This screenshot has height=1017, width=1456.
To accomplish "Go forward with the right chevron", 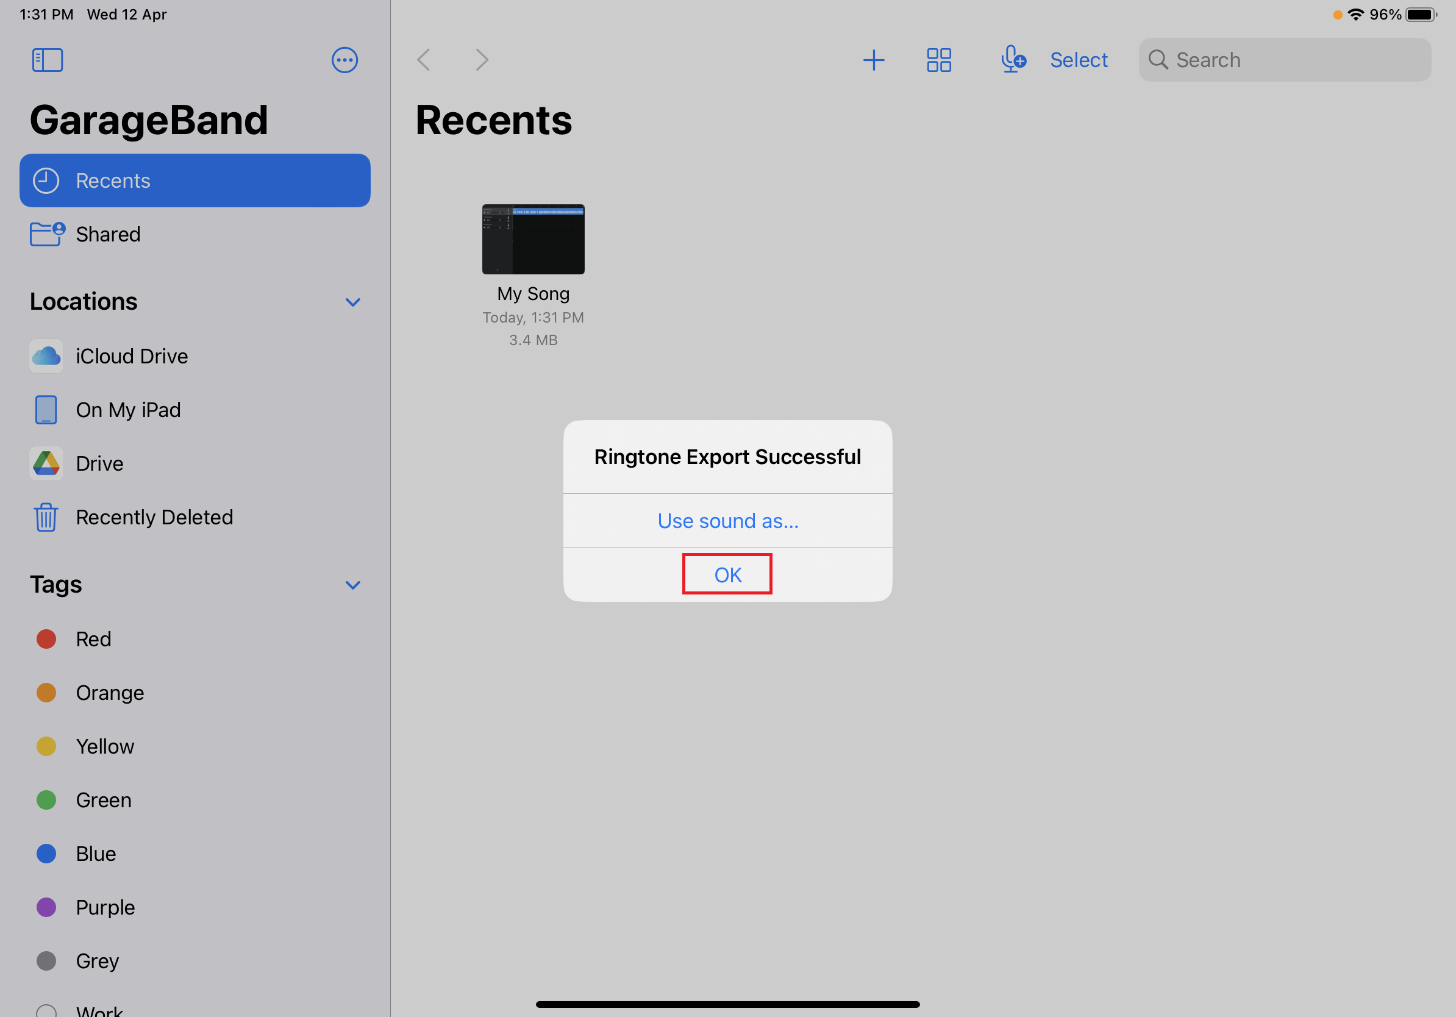I will click(482, 60).
